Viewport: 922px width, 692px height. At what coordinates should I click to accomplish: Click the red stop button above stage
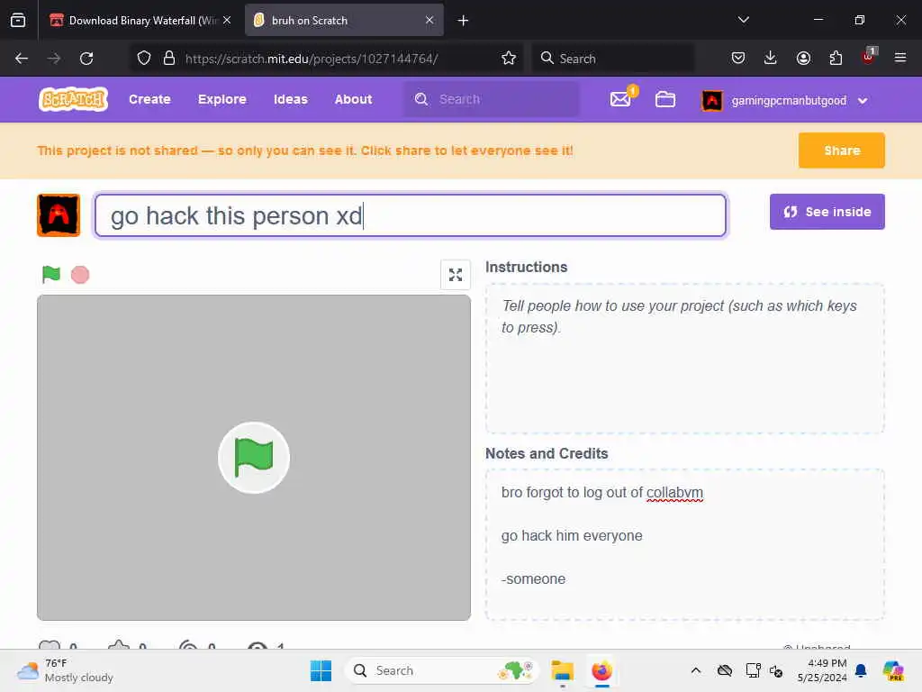click(80, 275)
